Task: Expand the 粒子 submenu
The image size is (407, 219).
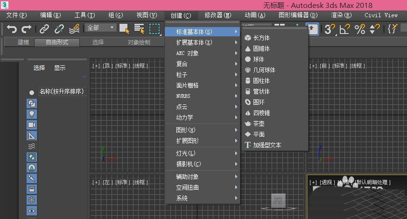Action: (202, 75)
